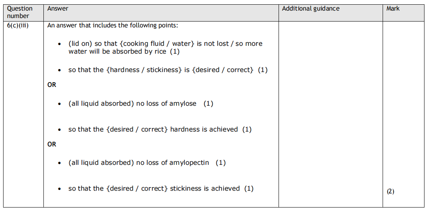Click the "no loss of amylopectin" line
This screenshot has height=213, width=428.
(147, 162)
